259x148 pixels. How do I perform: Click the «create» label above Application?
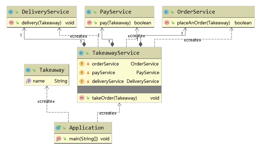click(107, 113)
